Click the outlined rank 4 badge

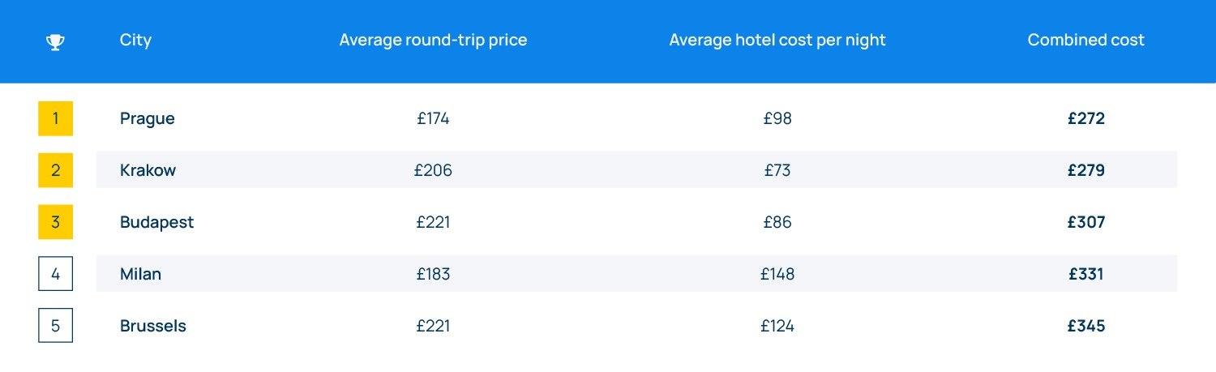click(55, 274)
